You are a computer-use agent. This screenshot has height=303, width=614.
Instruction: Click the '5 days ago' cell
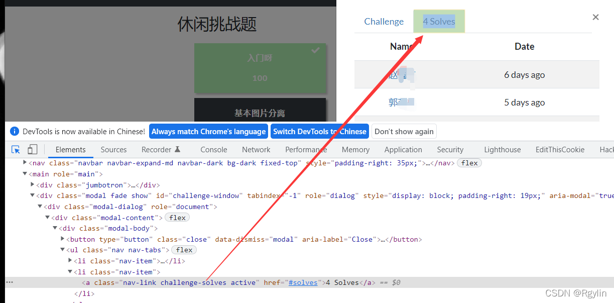[x=524, y=103]
